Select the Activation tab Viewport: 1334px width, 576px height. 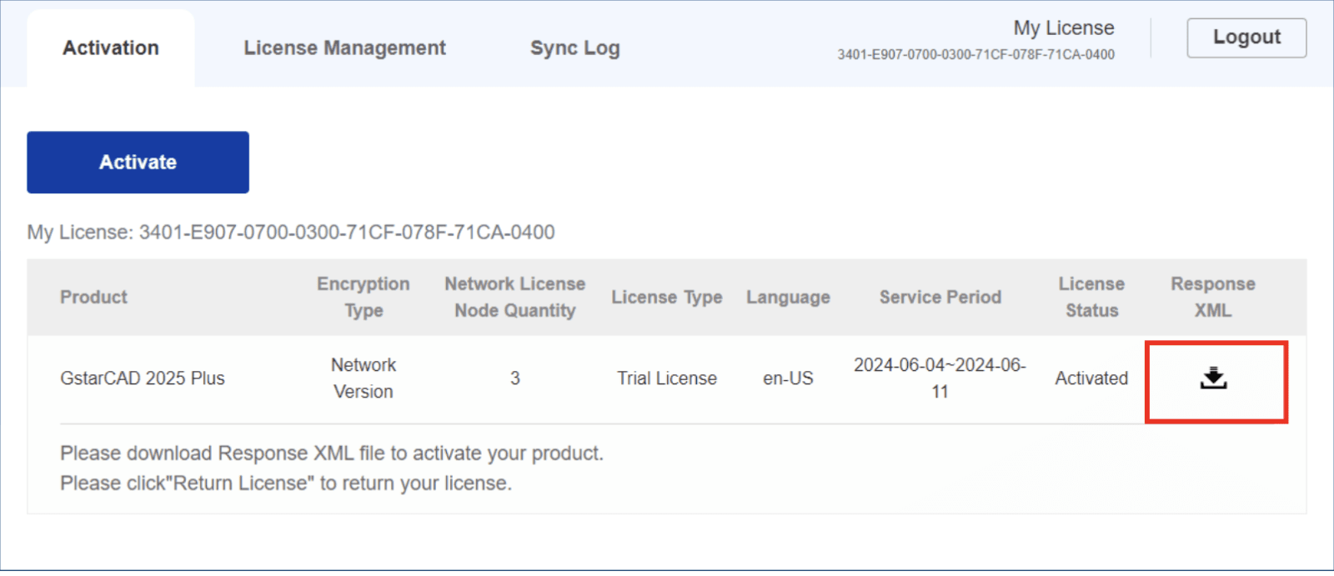coord(111,48)
